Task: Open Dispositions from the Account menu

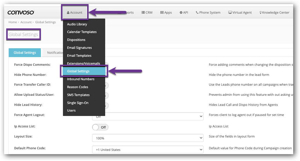Action: 76,40
